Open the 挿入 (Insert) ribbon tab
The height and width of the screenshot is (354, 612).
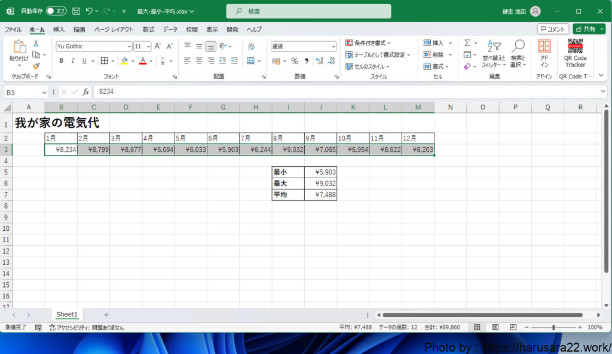(59, 29)
